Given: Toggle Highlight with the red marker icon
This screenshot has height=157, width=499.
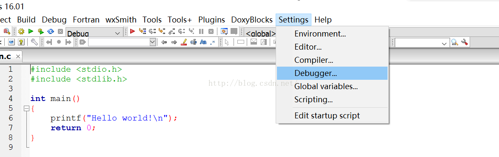Looking at the screenshot, I should coord(184,42).
